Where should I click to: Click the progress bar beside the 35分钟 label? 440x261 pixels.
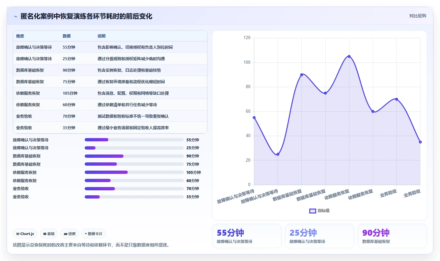(x=134, y=197)
